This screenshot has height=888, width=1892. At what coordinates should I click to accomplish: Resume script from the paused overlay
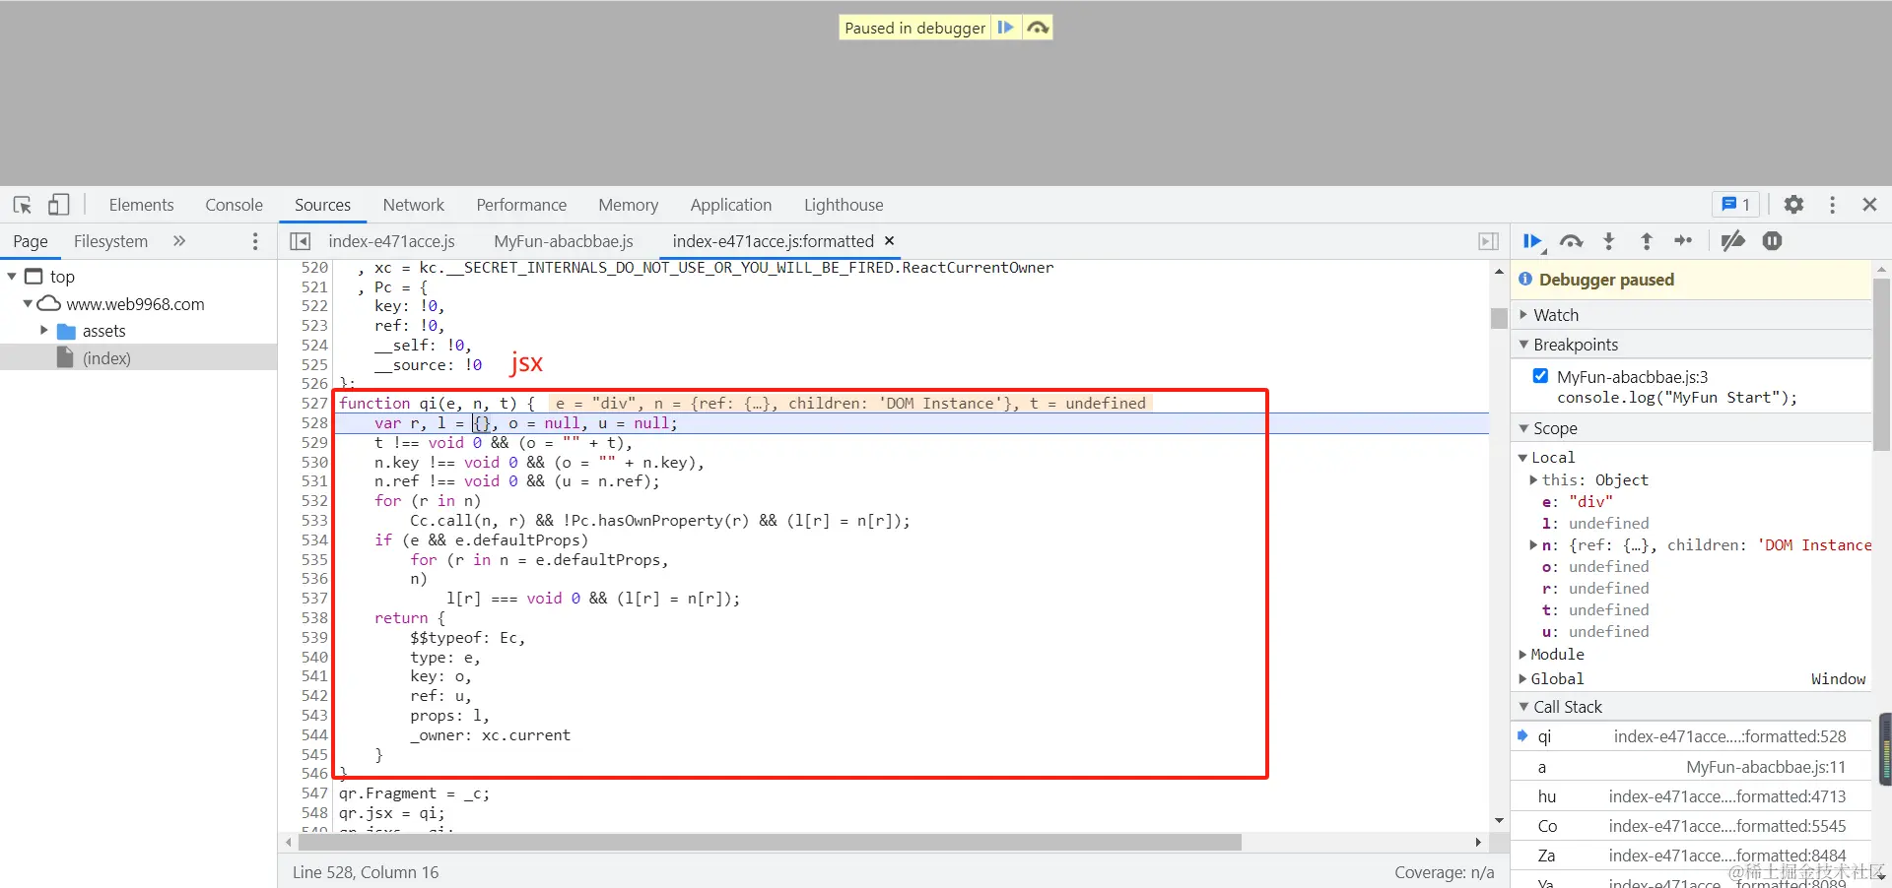[1005, 28]
